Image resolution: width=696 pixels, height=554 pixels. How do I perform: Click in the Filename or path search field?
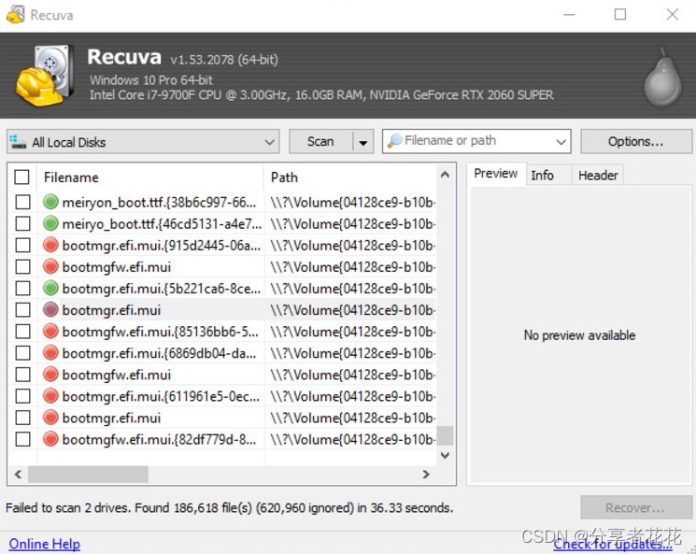click(476, 141)
